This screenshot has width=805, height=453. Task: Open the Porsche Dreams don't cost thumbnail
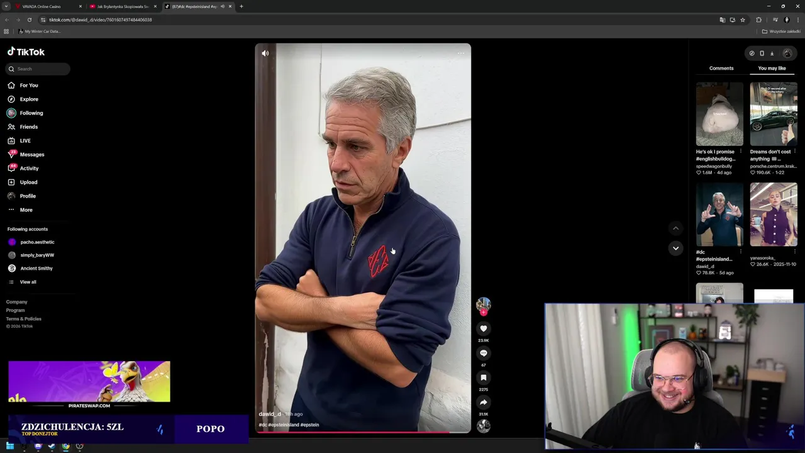click(774, 114)
